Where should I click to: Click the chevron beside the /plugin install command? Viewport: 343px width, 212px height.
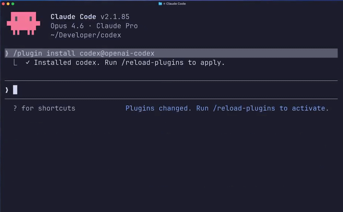pos(7,54)
